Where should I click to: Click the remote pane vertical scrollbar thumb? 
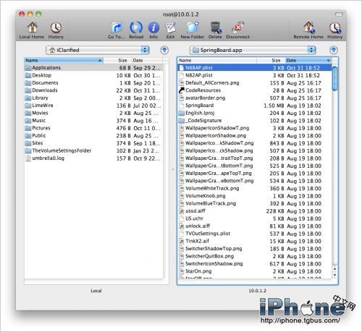pos(334,79)
